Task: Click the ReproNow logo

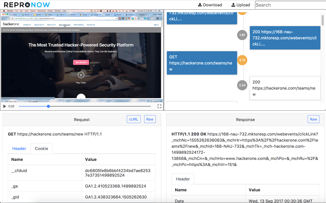Action: (x=27, y=5)
